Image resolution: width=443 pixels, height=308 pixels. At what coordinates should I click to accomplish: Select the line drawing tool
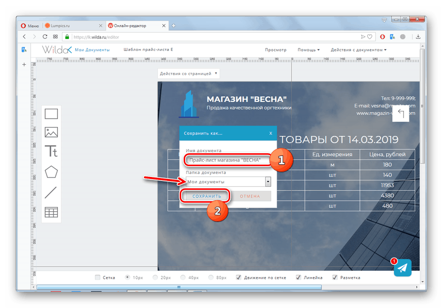51,192
